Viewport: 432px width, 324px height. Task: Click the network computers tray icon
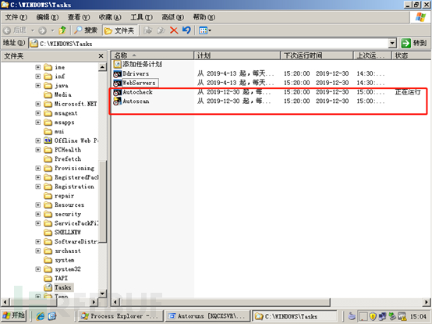(382, 316)
